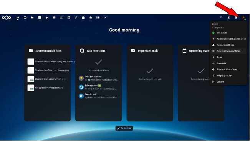Open Personal settings

click(x=228, y=45)
